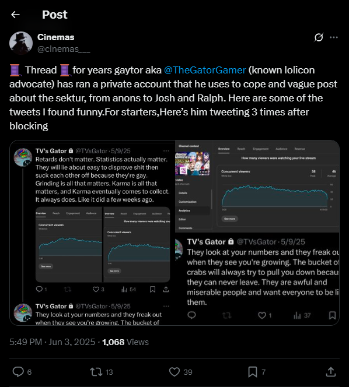Open the post's more options menu
Image resolution: width=349 pixels, height=387 pixels.
pos(334,37)
